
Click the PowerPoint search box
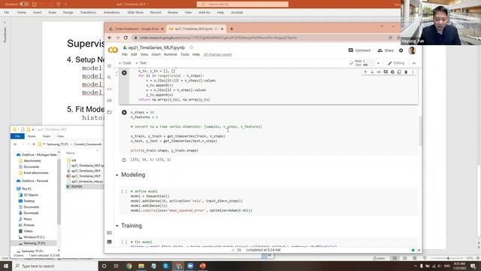[242, 4]
